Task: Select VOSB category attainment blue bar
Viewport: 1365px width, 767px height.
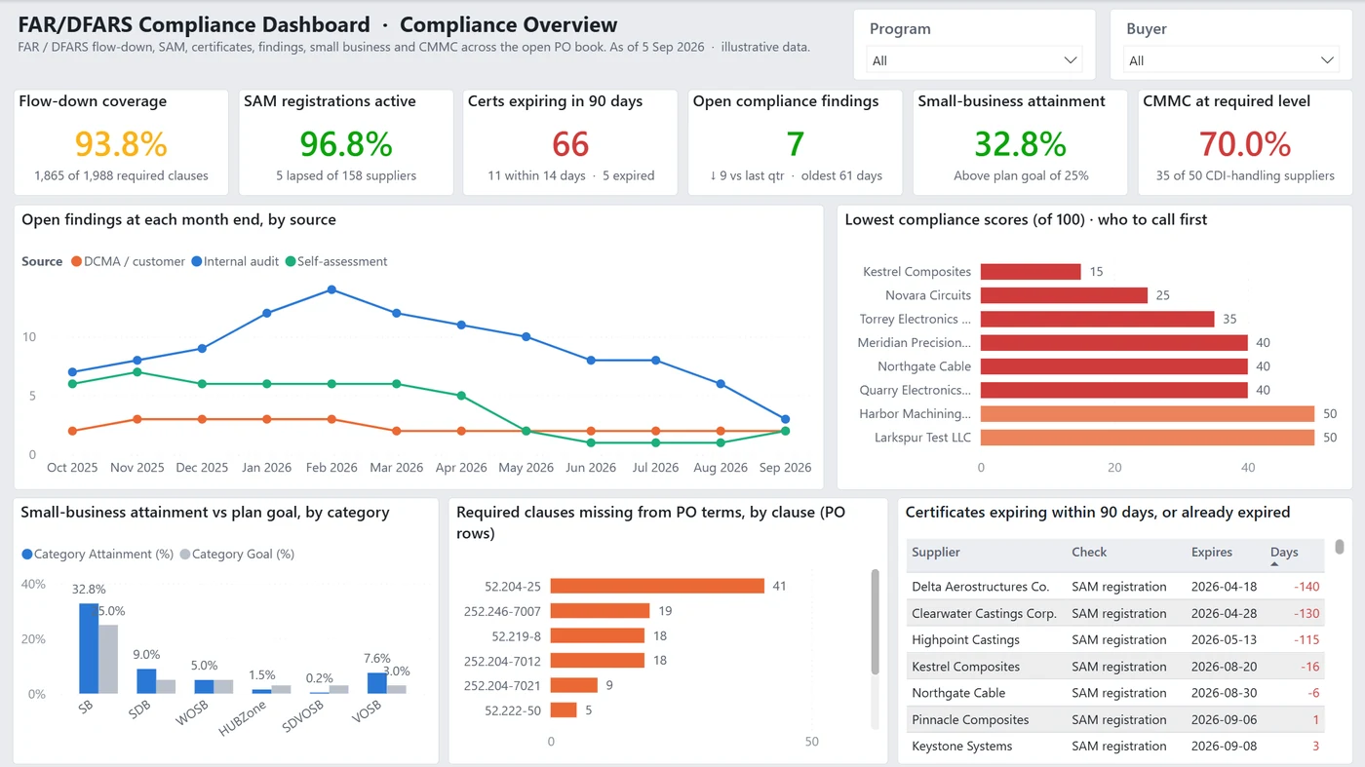Action: [x=377, y=683]
